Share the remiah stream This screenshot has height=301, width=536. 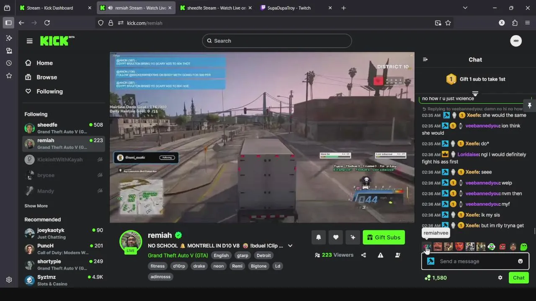point(363,255)
